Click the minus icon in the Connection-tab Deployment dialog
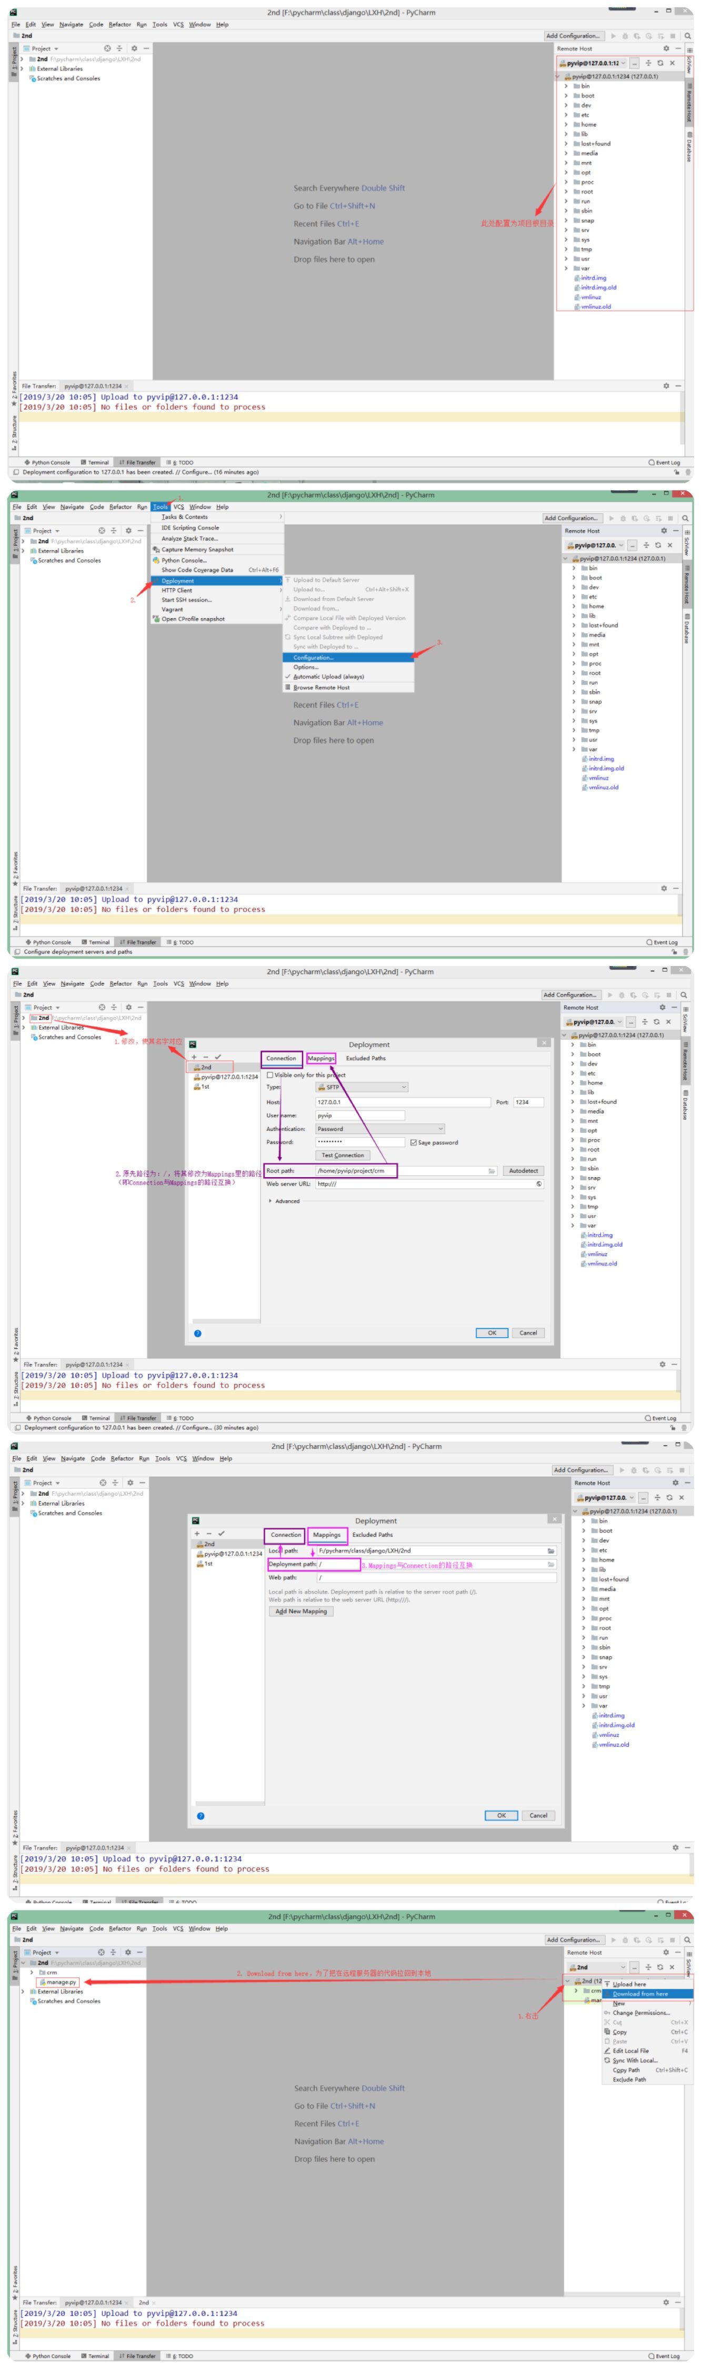 (206, 1057)
